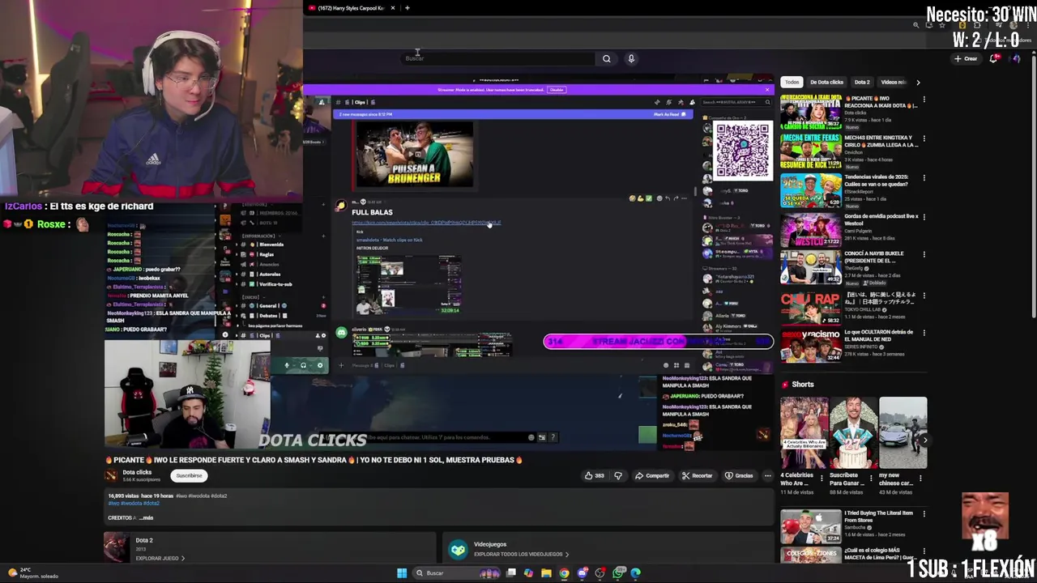Open options menu for 'MECH4S ENTRE KINGTEKA' video

pyautogui.click(x=924, y=138)
